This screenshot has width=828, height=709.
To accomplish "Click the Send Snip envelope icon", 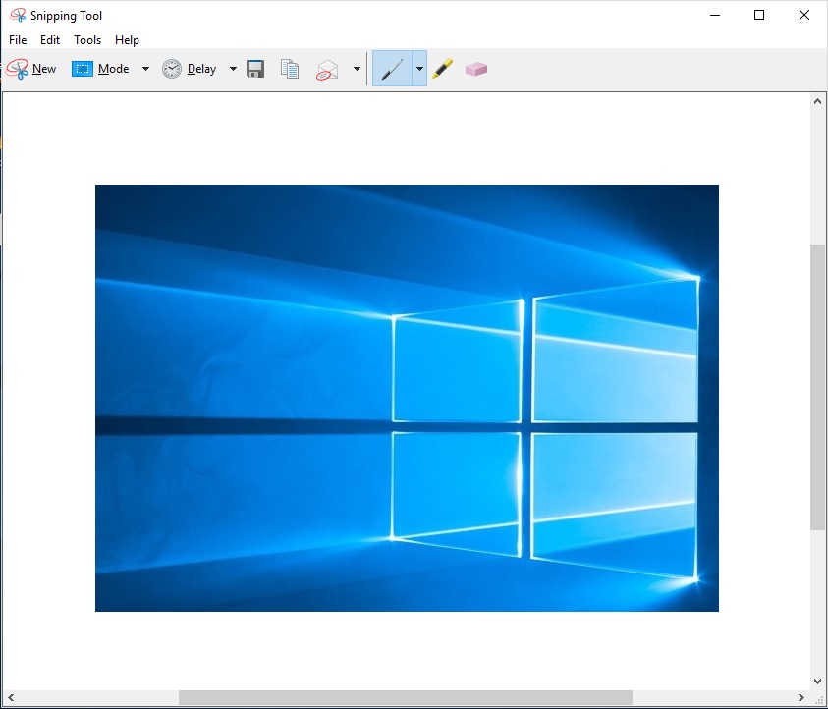I will [327, 70].
